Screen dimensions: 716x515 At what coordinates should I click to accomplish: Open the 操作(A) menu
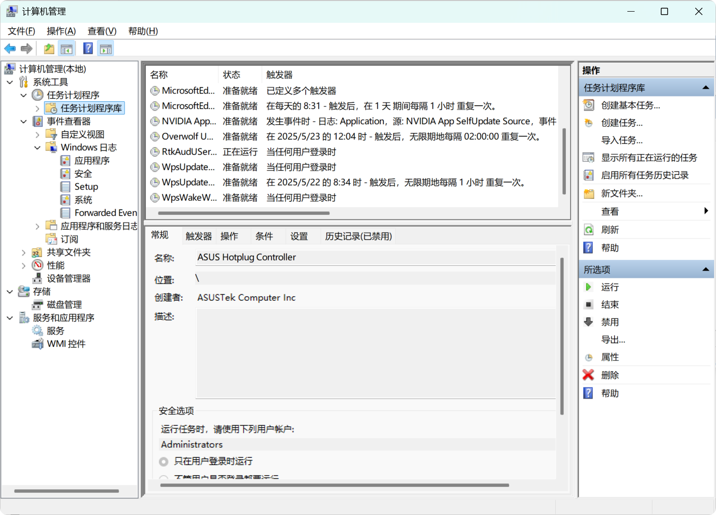click(x=61, y=31)
